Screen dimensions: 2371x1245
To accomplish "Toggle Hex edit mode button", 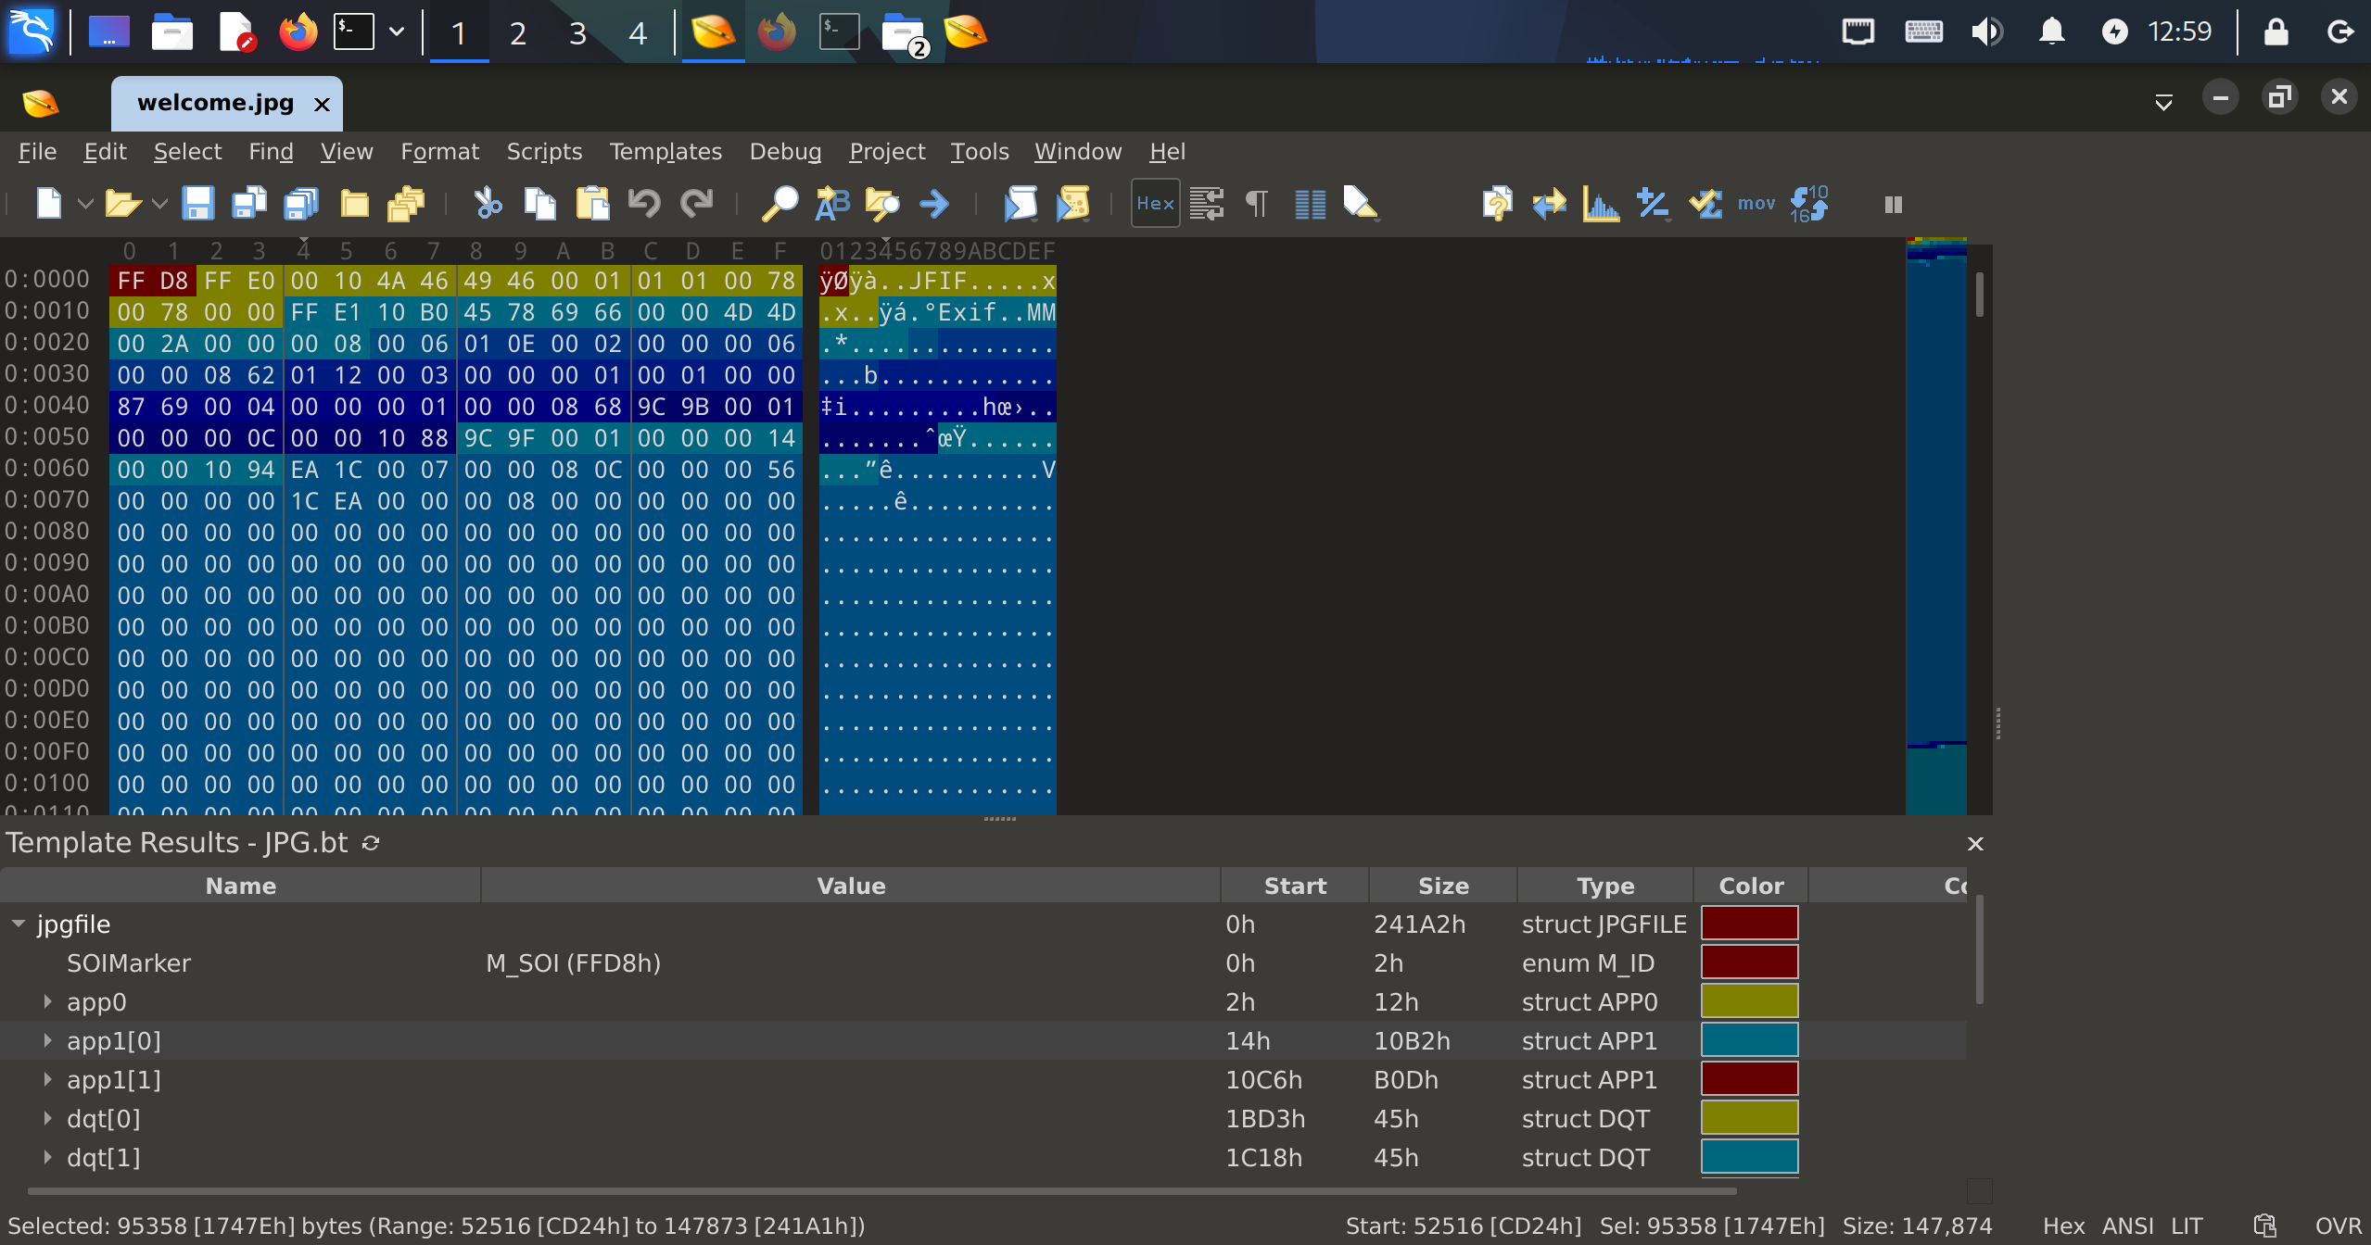I will point(1155,203).
